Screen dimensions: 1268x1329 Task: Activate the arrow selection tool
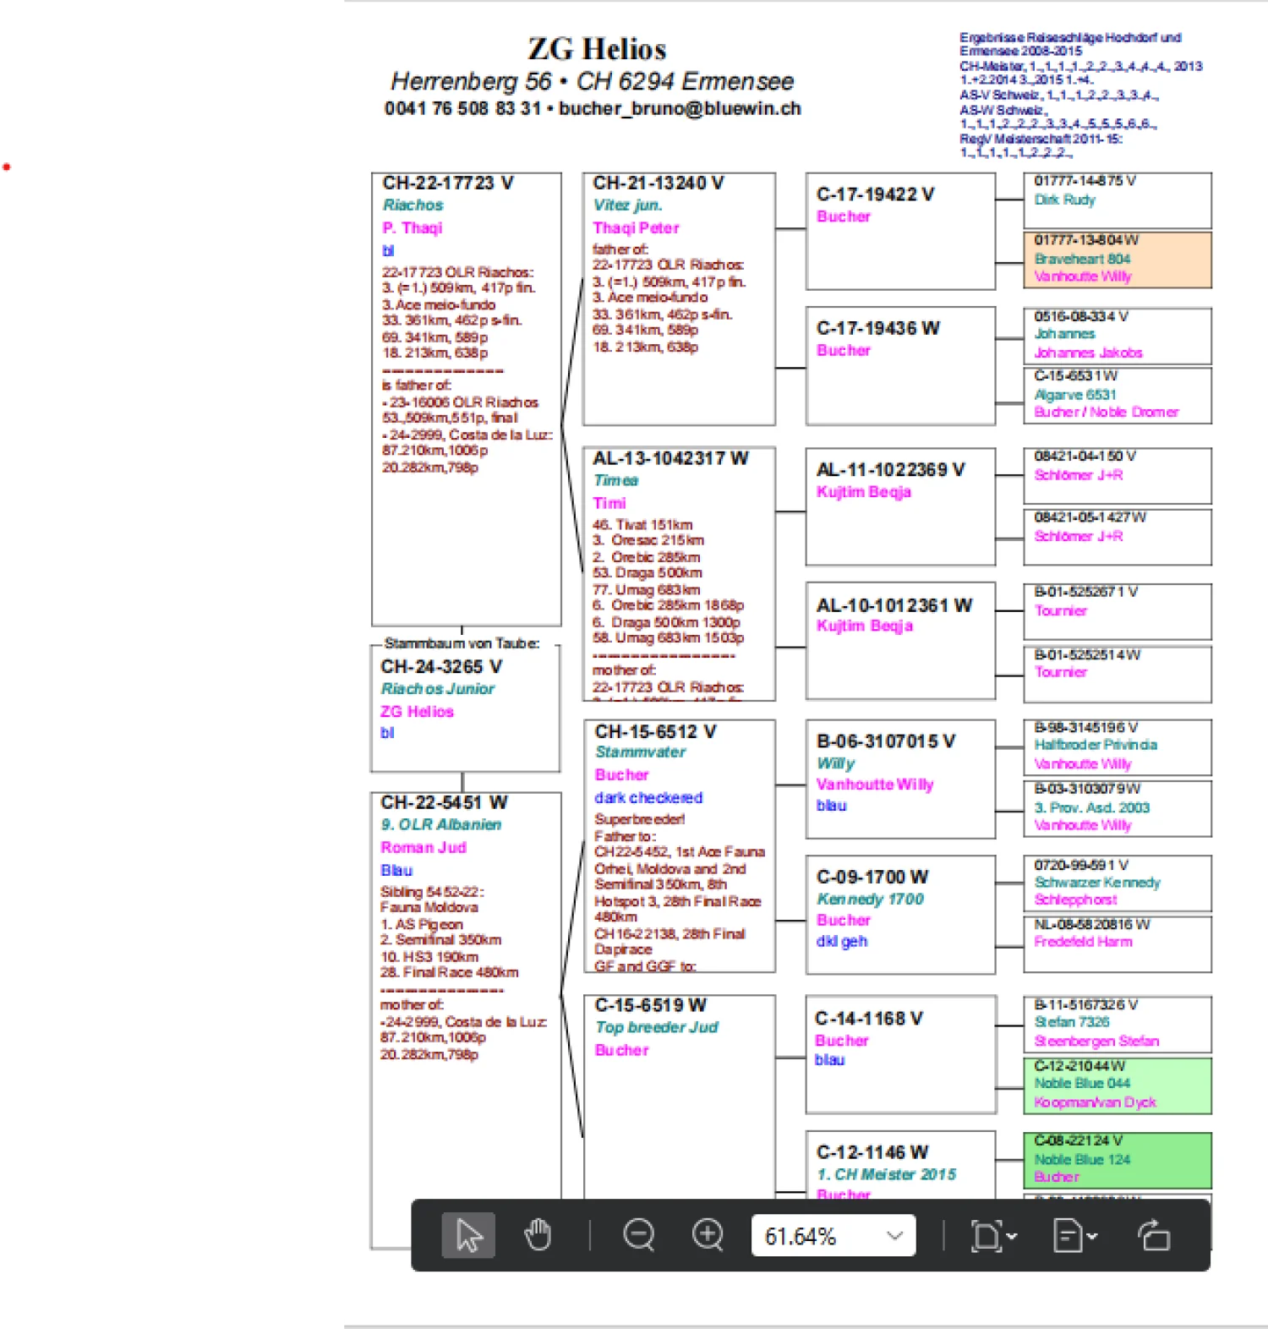[x=468, y=1236]
